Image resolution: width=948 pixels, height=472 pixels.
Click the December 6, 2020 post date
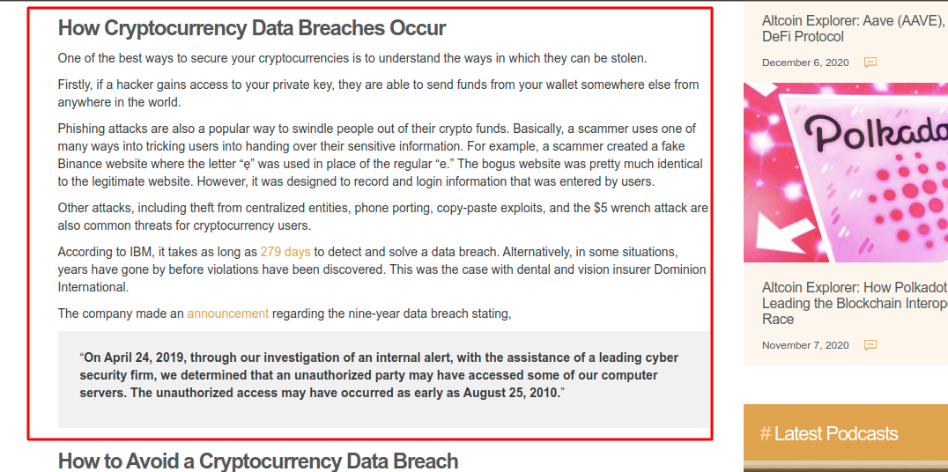coord(805,63)
